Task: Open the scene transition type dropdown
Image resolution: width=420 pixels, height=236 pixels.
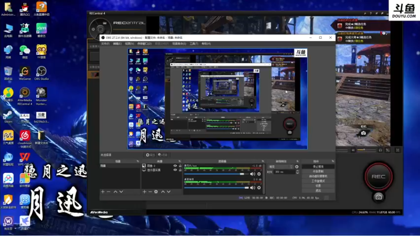Action: pyautogui.click(x=280, y=167)
